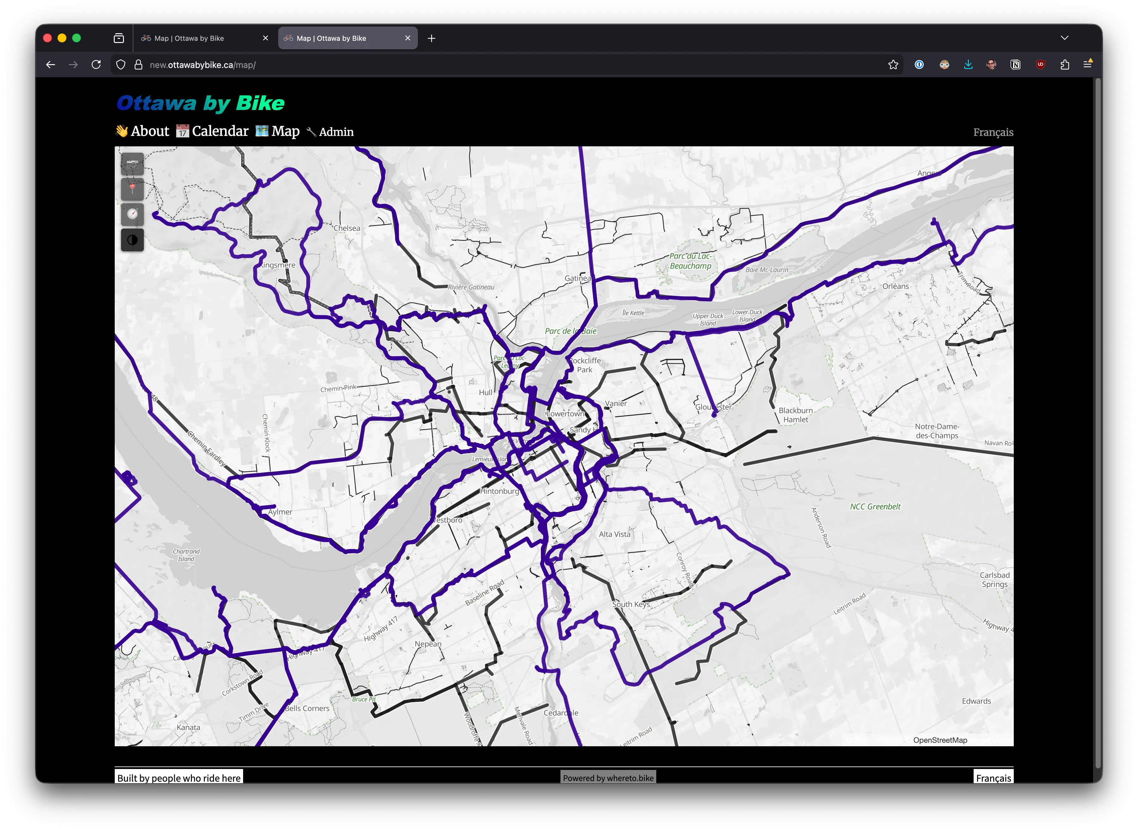
Task: Toggle tracking protection via the shield
Action: pos(120,64)
